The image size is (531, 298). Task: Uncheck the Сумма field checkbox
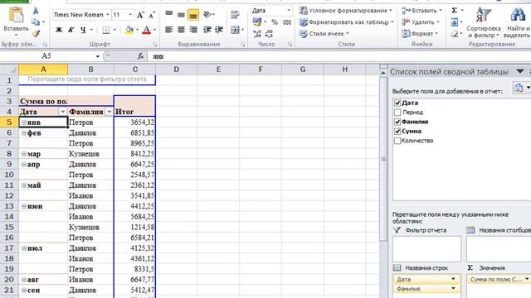click(x=397, y=131)
